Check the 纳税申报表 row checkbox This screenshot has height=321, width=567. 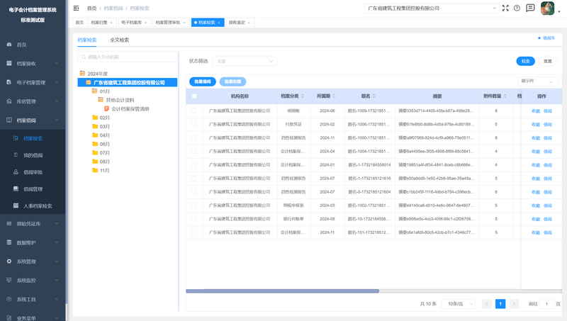tap(193, 205)
